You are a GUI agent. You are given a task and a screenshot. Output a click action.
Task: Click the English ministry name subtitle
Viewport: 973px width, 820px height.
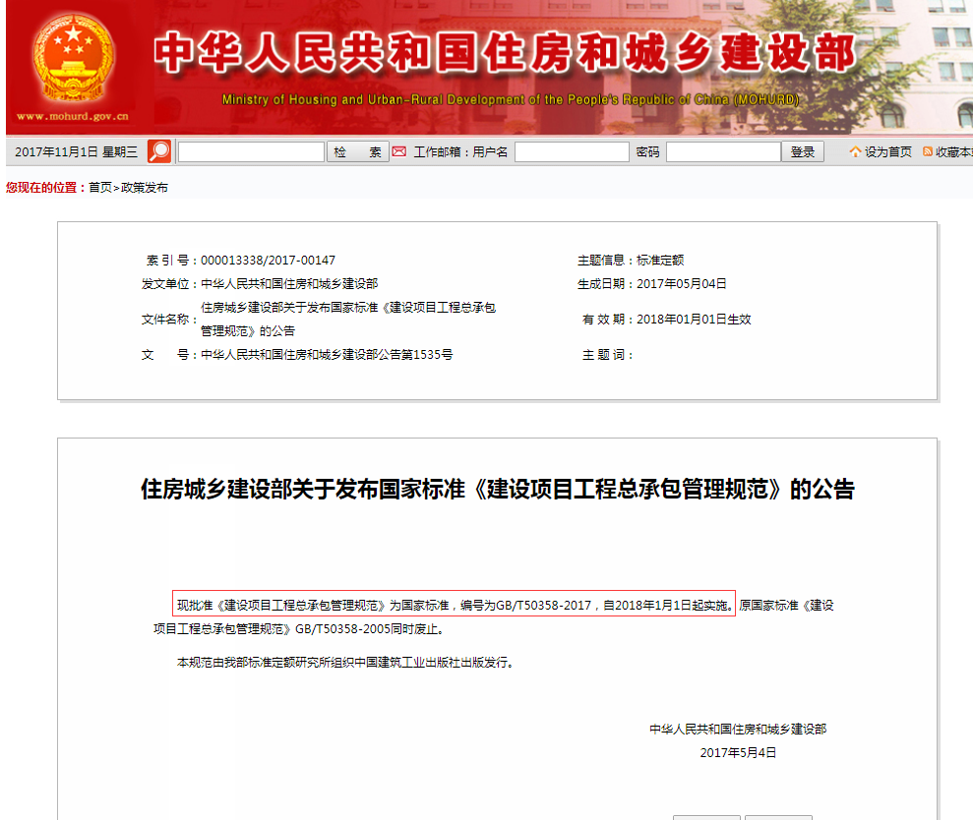511,99
